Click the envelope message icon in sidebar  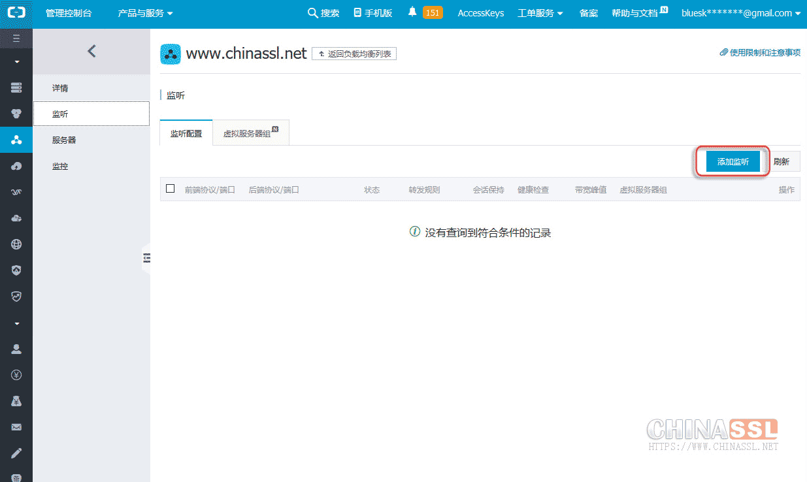(16, 427)
